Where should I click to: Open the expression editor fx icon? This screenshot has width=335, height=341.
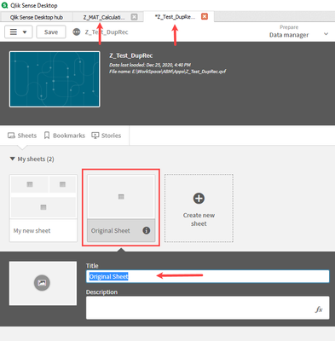319,309
